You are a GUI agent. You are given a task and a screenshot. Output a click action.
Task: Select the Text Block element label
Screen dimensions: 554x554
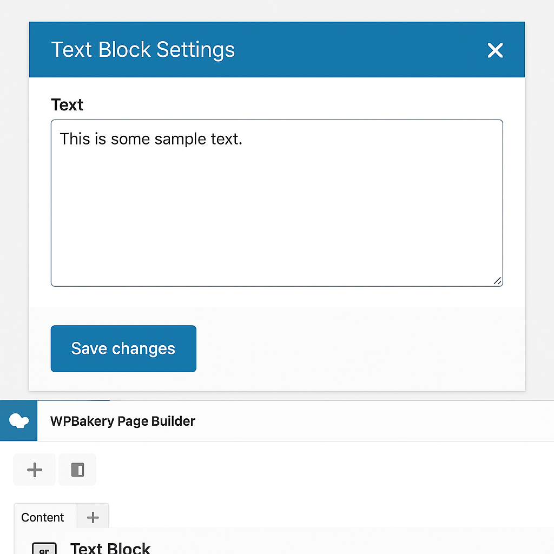110,548
